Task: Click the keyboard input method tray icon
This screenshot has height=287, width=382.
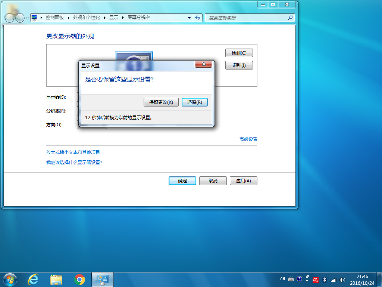Action: coord(291,279)
